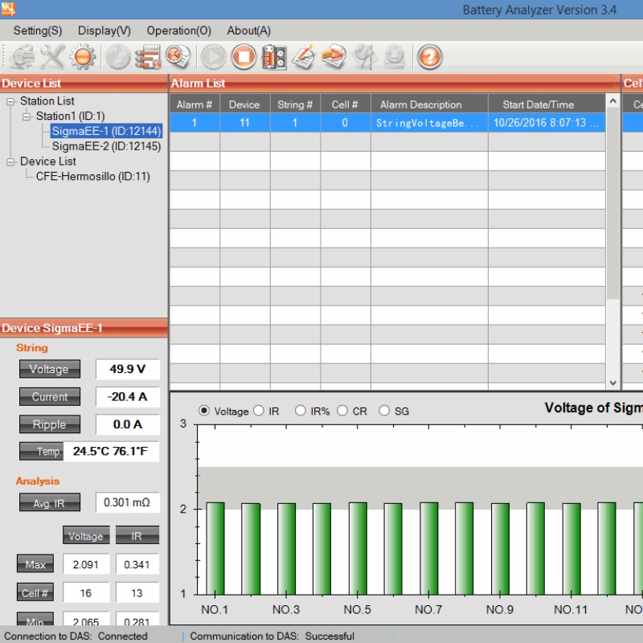Click the IR column button in Analysis
This screenshot has height=643, width=643.
tap(137, 535)
